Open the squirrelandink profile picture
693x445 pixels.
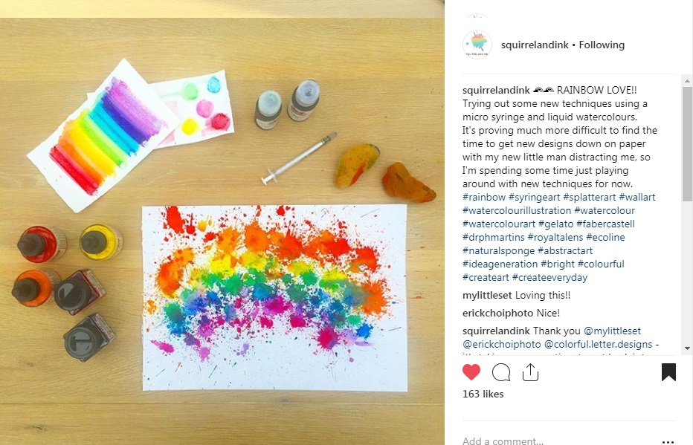pos(477,45)
